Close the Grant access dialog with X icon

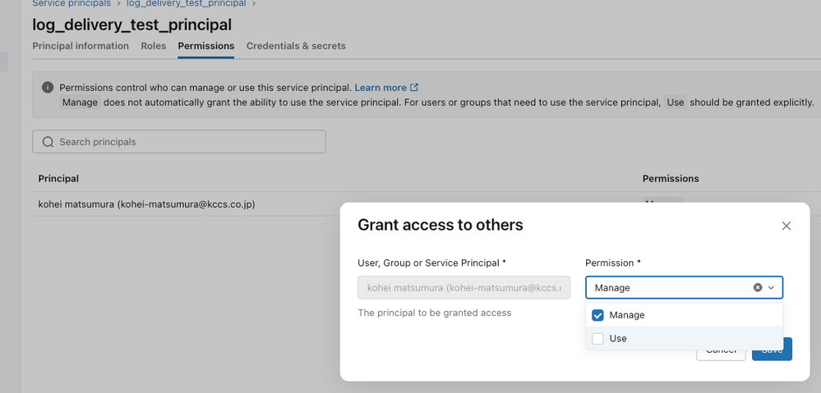pyautogui.click(x=786, y=226)
